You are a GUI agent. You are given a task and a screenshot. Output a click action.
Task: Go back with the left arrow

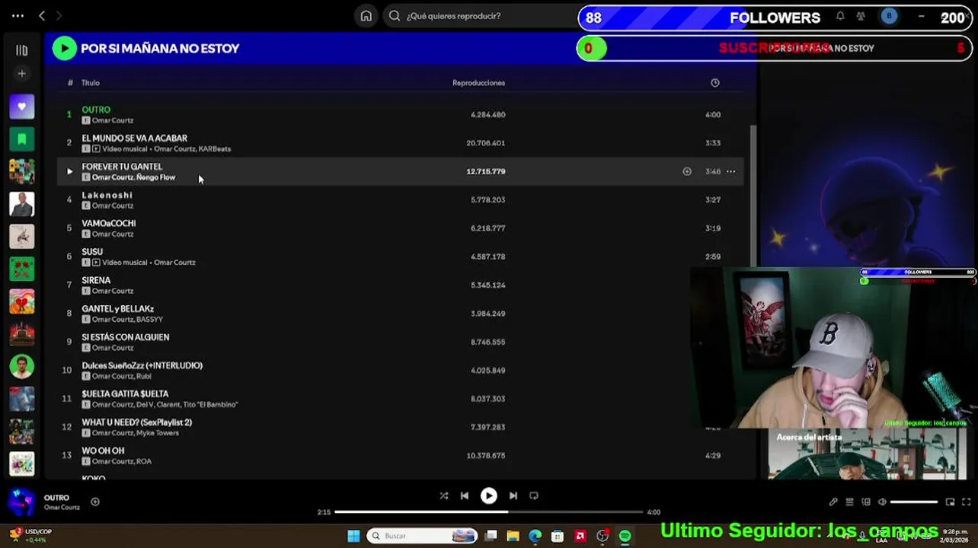pyautogui.click(x=42, y=15)
